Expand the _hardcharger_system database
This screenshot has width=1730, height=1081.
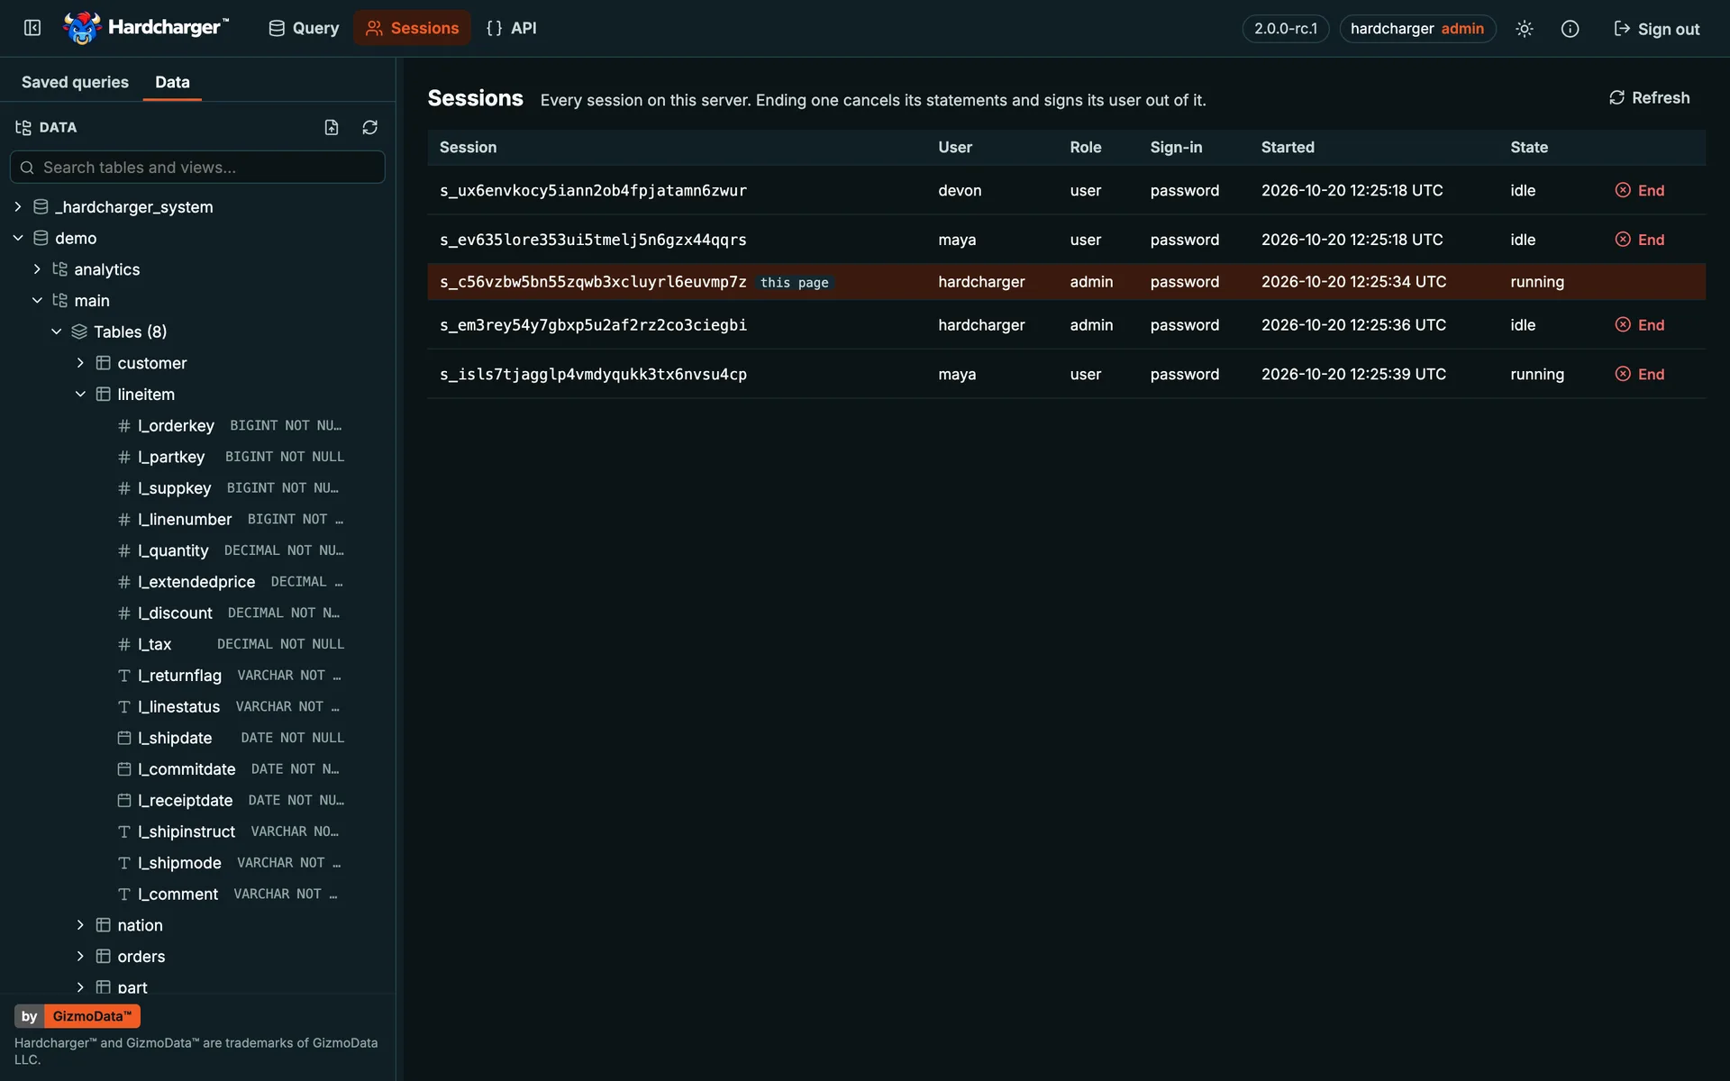18,207
